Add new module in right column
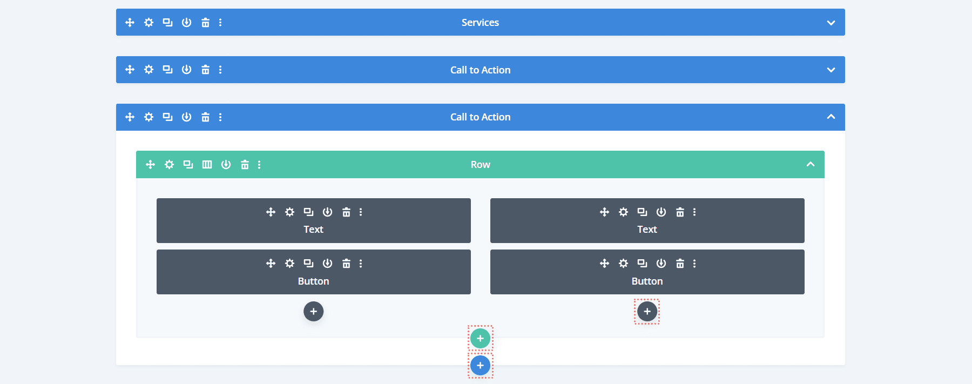This screenshot has width=972, height=384. point(647,312)
